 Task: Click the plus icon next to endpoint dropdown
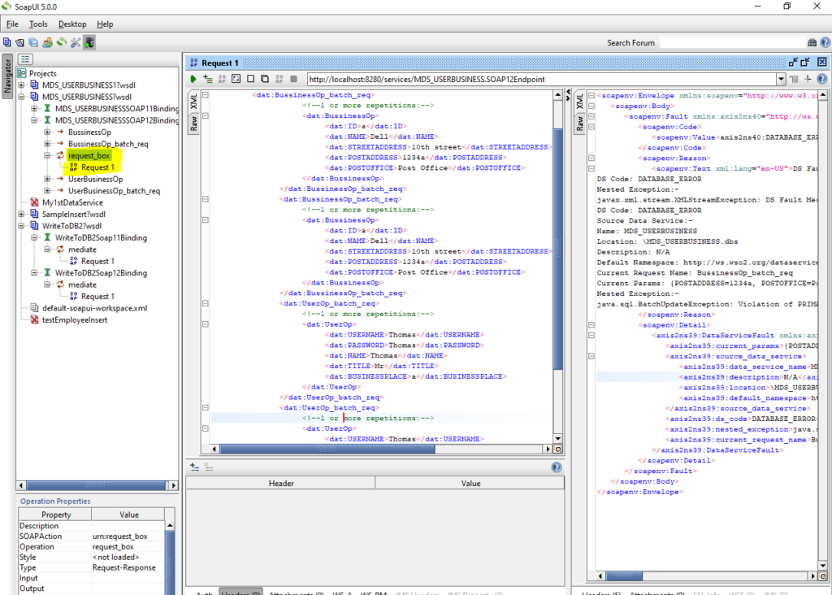click(808, 79)
